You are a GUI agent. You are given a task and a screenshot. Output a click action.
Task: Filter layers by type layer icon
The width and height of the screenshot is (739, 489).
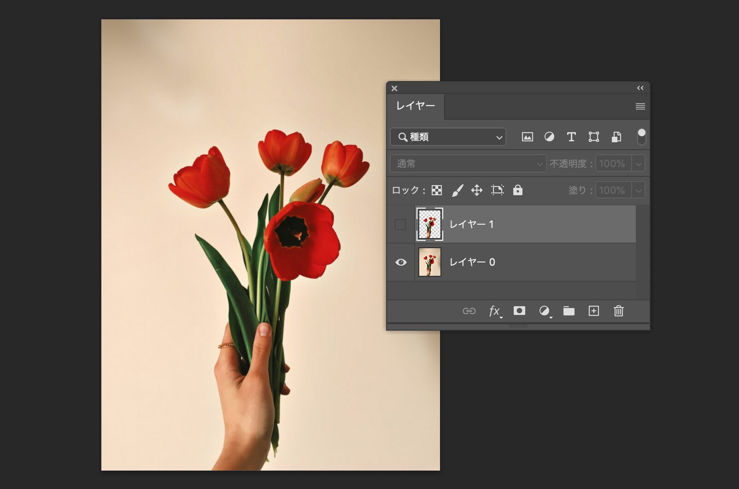[571, 137]
